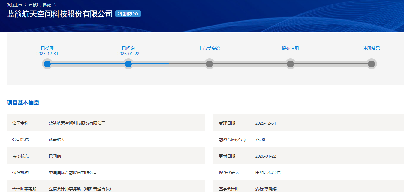Click the 提交注册 gray step circle
Screen dimensions: 404x192
(290, 64)
